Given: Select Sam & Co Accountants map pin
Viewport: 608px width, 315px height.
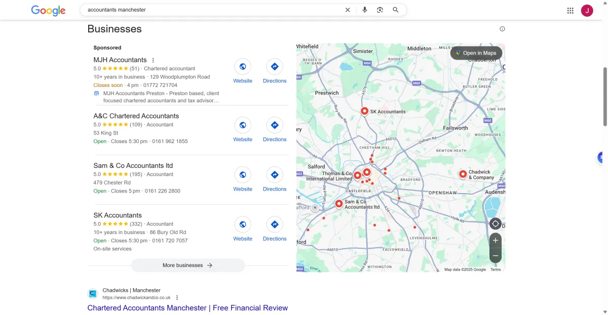Looking at the screenshot, I should tap(339, 204).
